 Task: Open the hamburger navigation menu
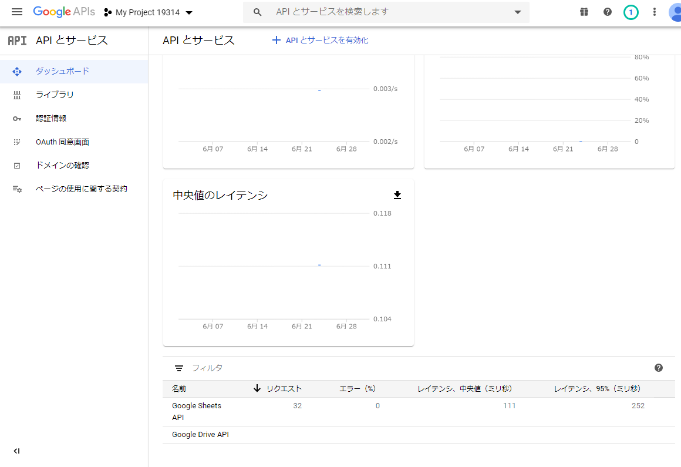click(17, 12)
